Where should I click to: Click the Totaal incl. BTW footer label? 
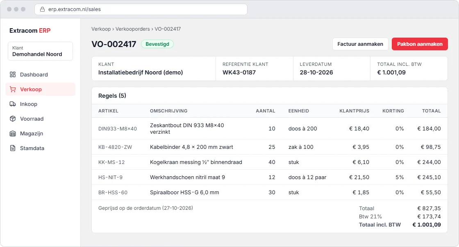click(379, 225)
